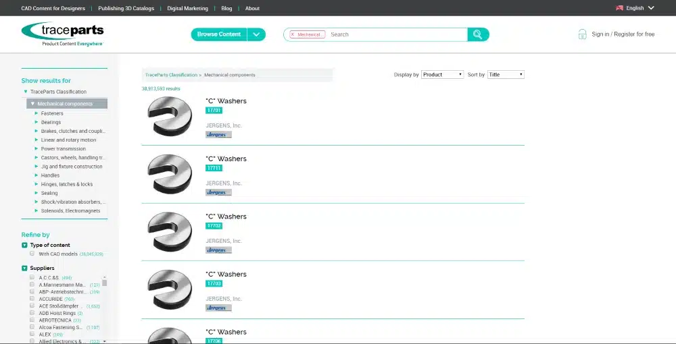Click Jergens logo under product 17711
Screen dimensions: 676x344
click(x=218, y=192)
